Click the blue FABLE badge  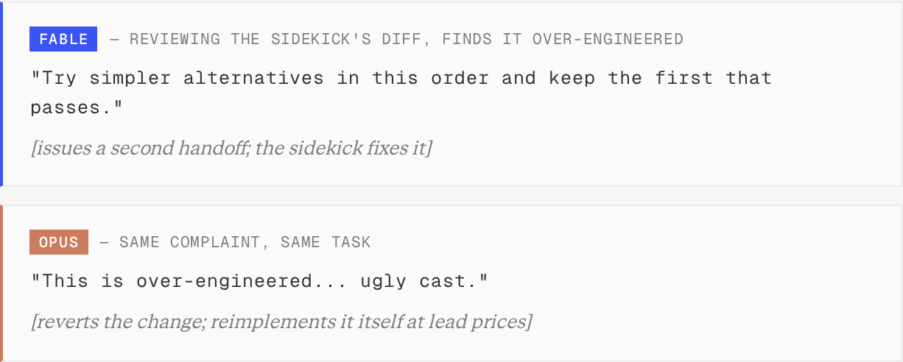coord(63,39)
